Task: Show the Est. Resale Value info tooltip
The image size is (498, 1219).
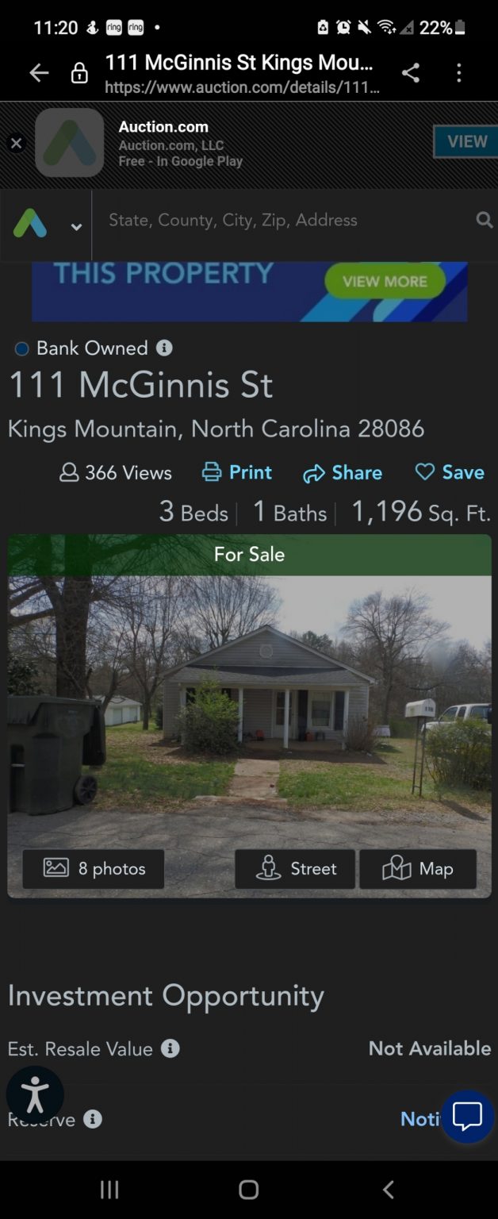Action: (x=170, y=1048)
